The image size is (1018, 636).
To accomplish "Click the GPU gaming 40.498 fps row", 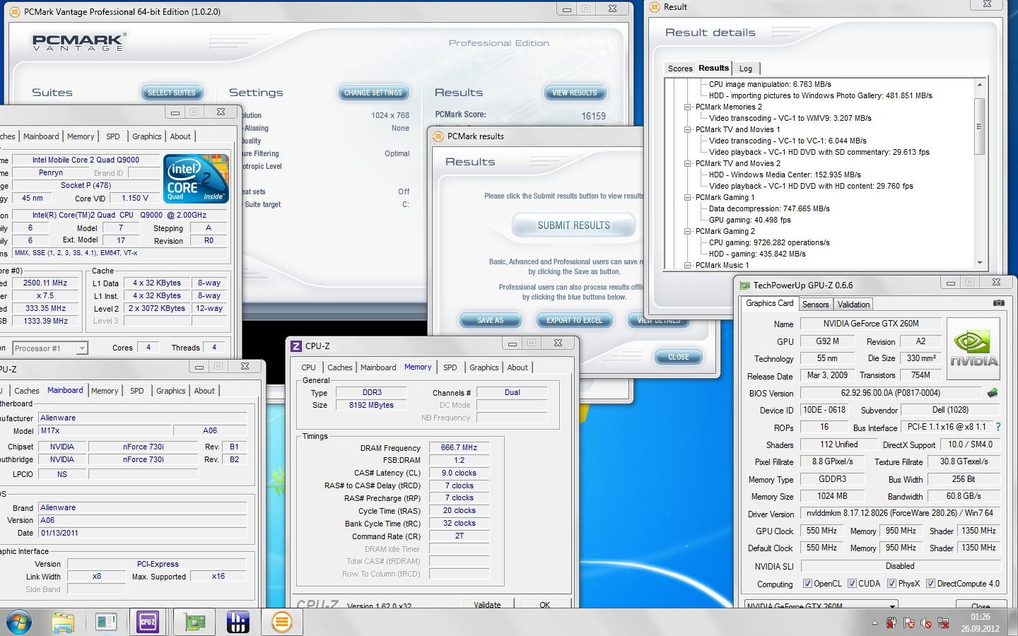I will [749, 220].
